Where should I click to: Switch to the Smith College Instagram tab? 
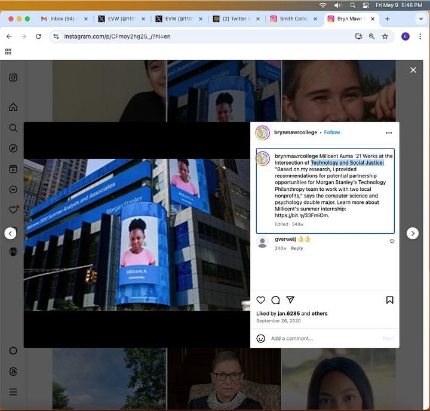click(x=293, y=18)
